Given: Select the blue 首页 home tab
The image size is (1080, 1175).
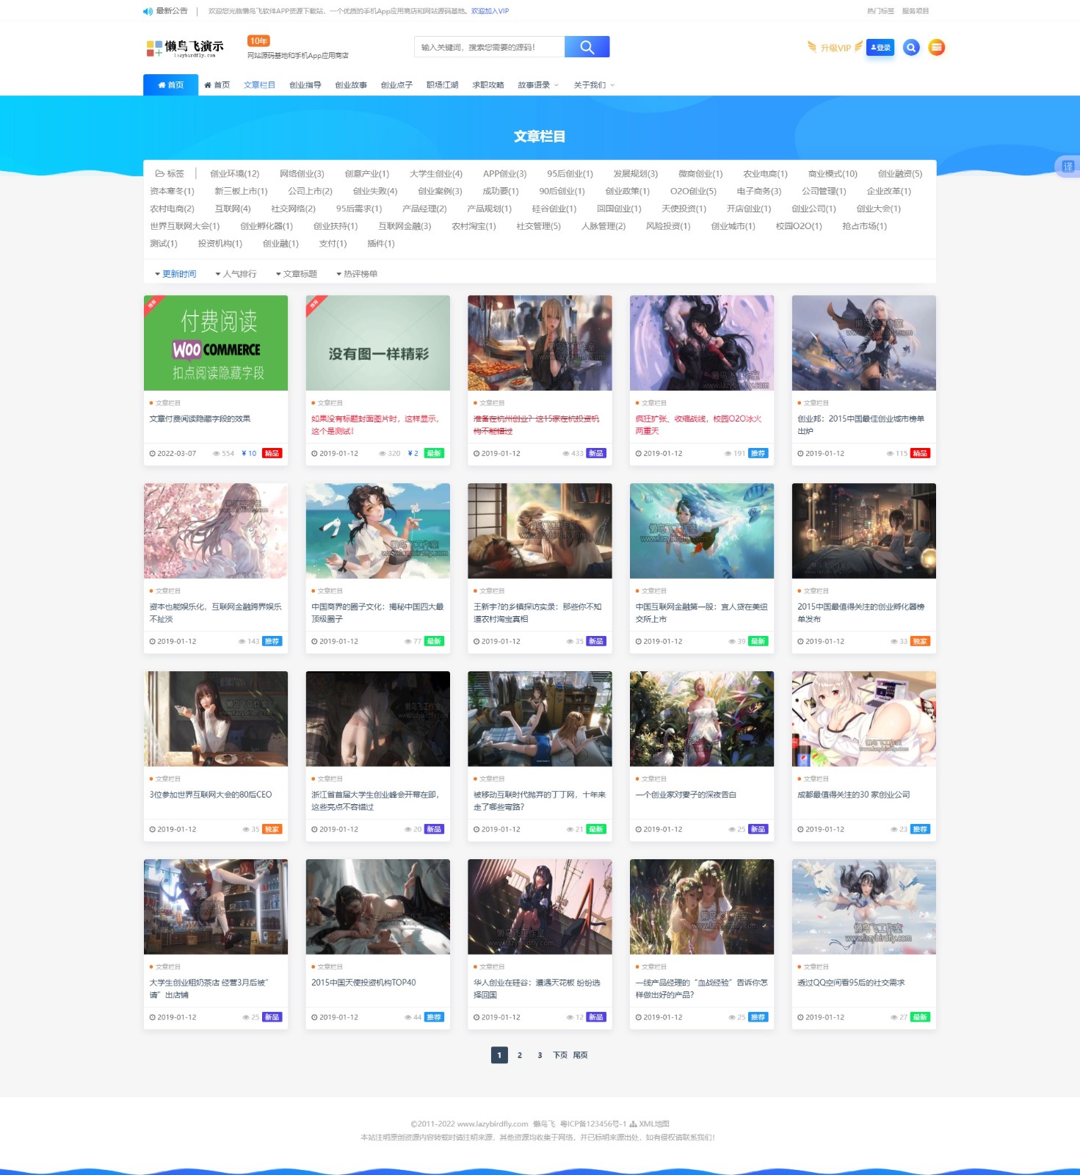Looking at the screenshot, I should click(170, 85).
